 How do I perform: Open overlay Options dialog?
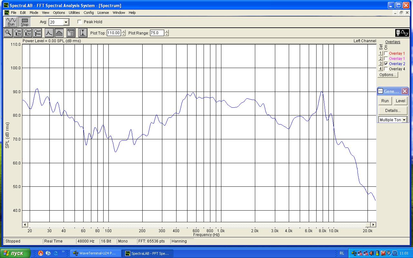click(x=388, y=75)
